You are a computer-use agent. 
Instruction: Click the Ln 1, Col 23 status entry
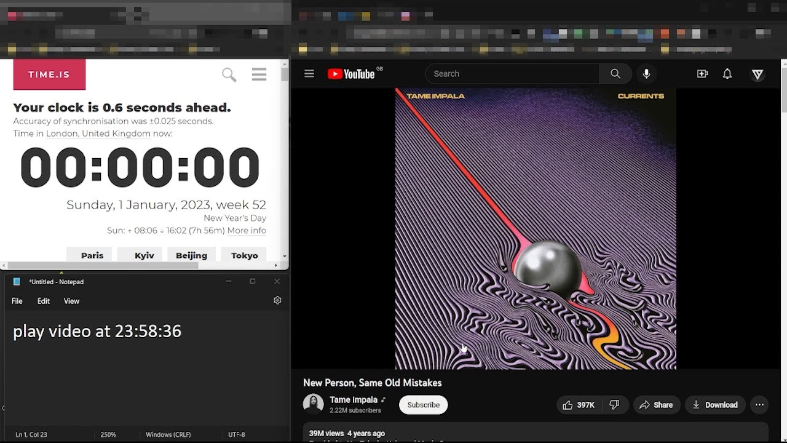click(x=31, y=434)
